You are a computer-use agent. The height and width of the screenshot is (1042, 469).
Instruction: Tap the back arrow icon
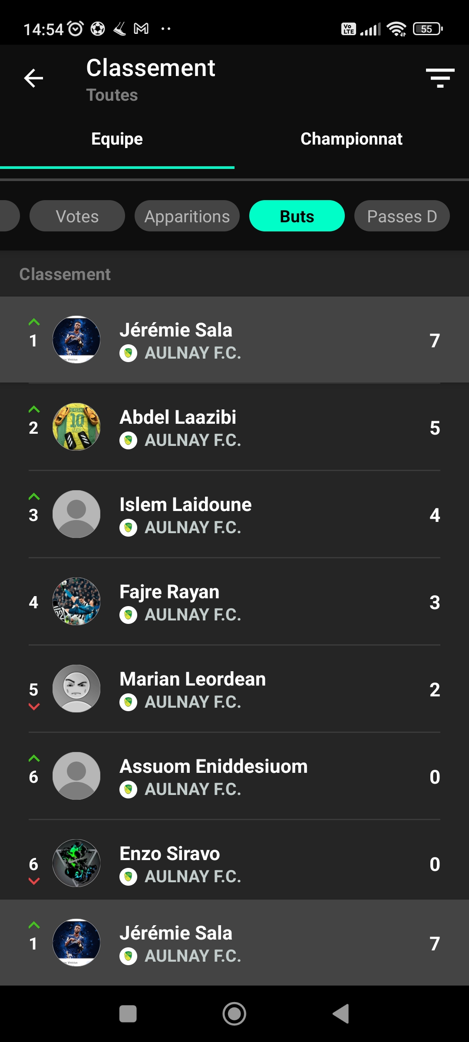[33, 78]
